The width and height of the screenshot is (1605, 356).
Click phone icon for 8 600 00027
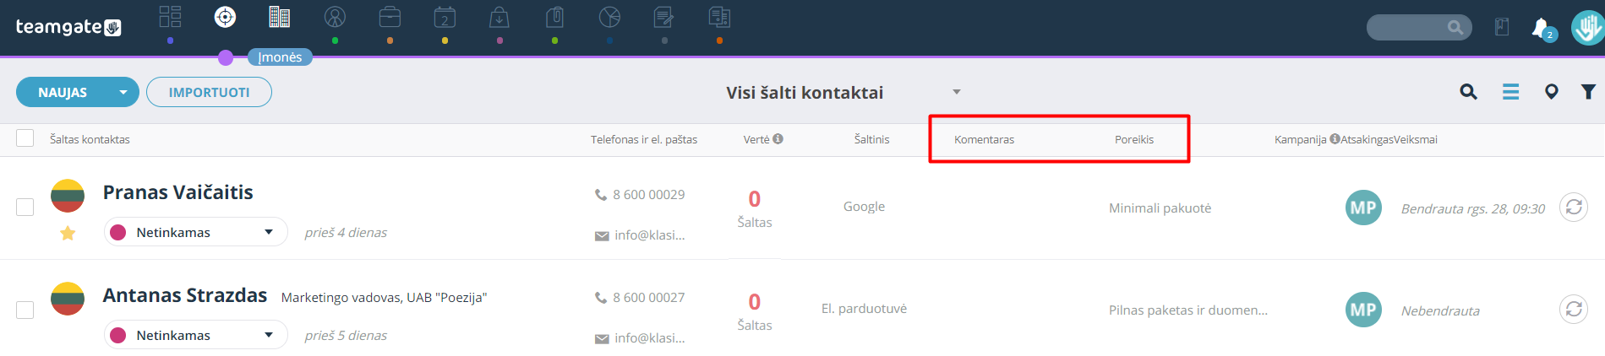tap(601, 298)
